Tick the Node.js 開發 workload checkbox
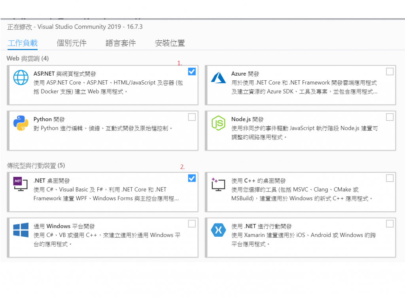 click(390, 117)
